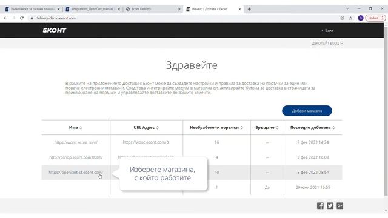Sort by Последно добавена column
The height and width of the screenshot is (218, 388).
pyautogui.click(x=333, y=128)
